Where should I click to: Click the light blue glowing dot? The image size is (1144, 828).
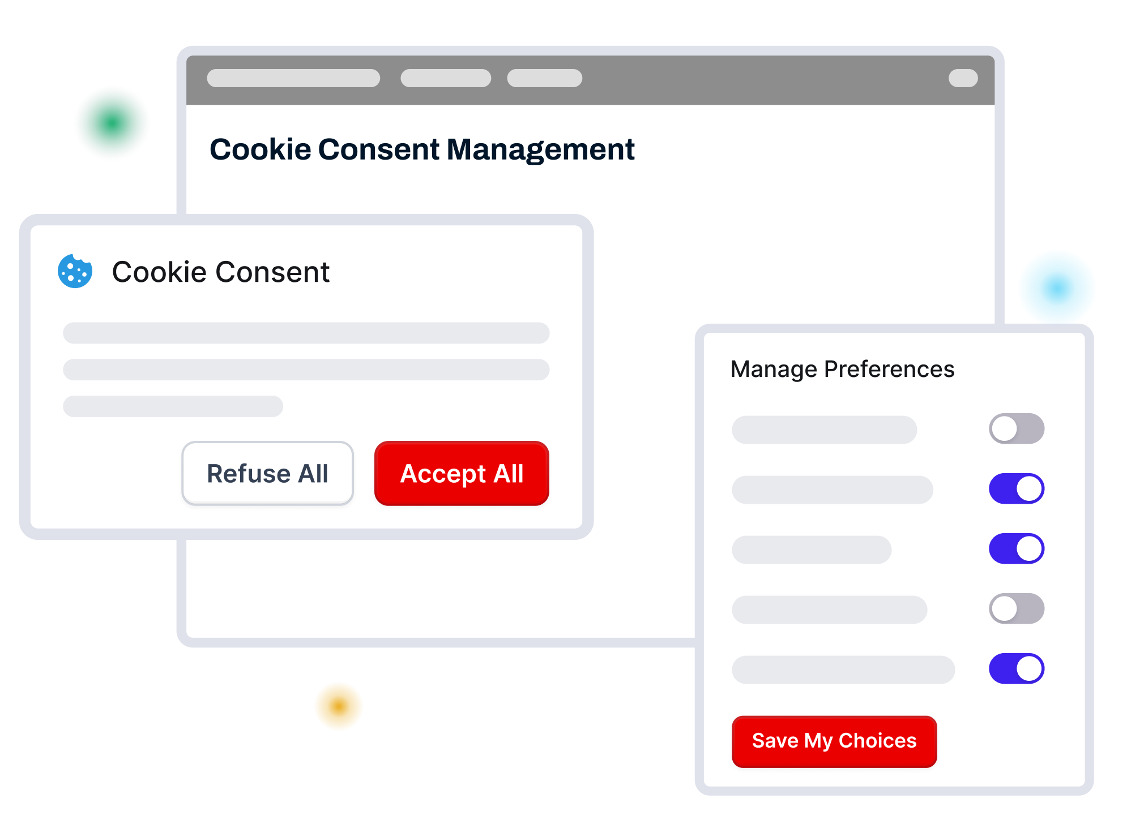pyautogui.click(x=1056, y=288)
